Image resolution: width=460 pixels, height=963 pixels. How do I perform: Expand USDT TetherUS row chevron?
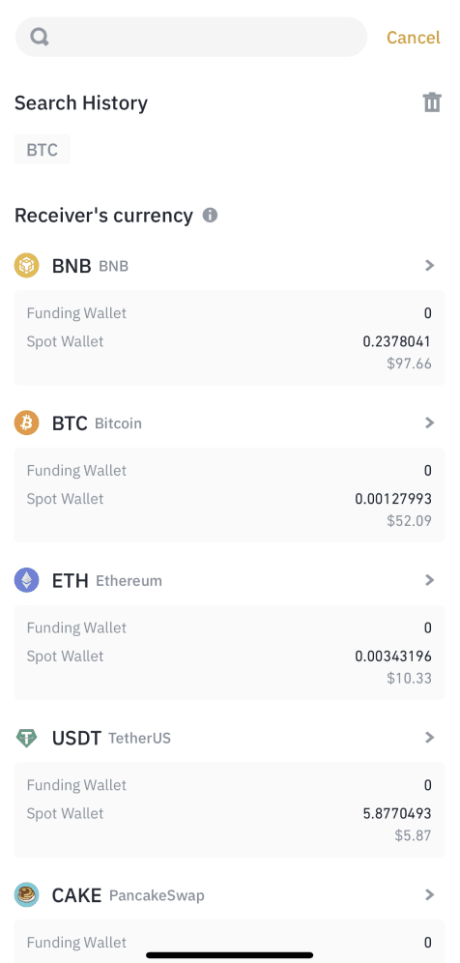[x=430, y=737]
